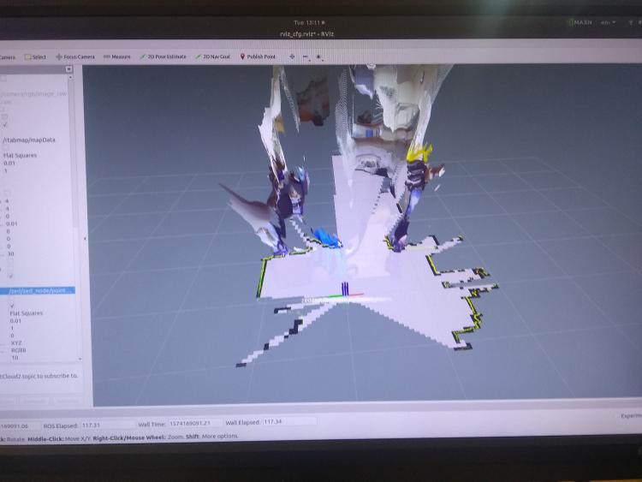
Task: Open the toolbar options dropdown arrow
Action: (x=319, y=57)
